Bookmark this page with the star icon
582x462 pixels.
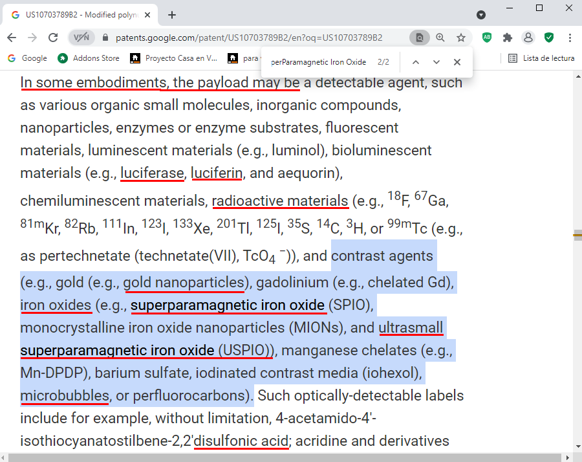click(461, 38)
